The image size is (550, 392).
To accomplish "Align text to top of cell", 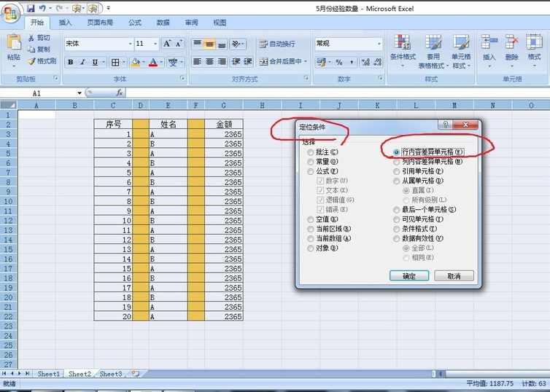I will [x=198, y=44].
